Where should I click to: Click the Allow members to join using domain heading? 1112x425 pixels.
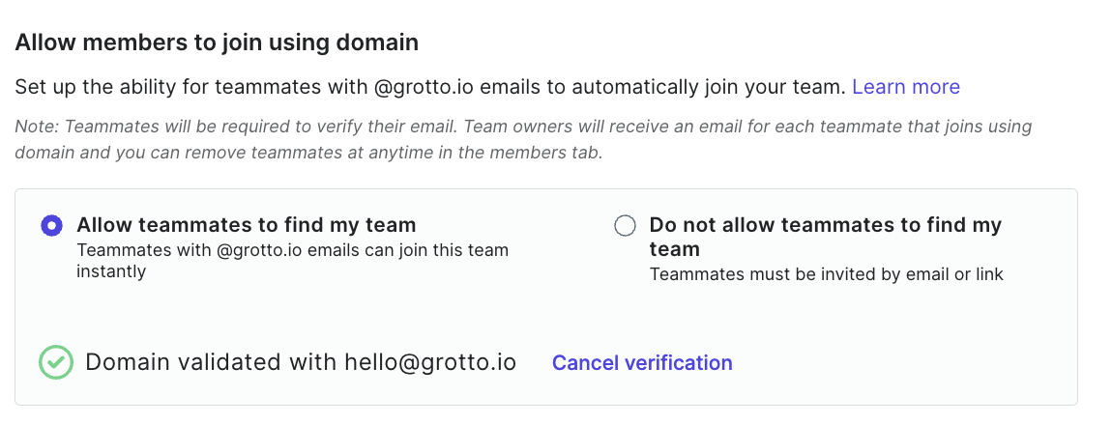(x=217, y=43)
